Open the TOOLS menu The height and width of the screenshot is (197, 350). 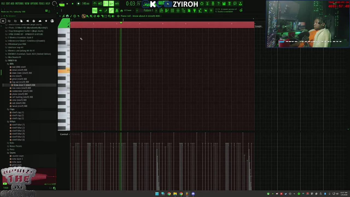click(42, 4)
